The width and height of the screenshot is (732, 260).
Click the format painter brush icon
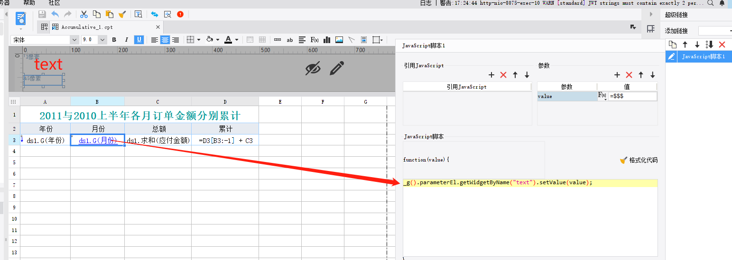pyautogui.click(x=122, y=14)
